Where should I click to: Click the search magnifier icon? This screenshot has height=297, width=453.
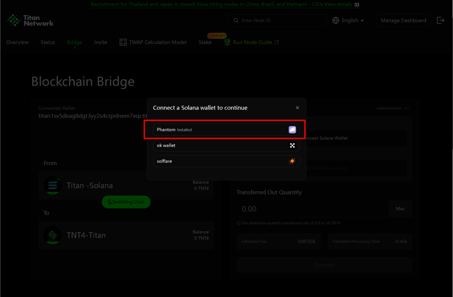coord(236,21)
